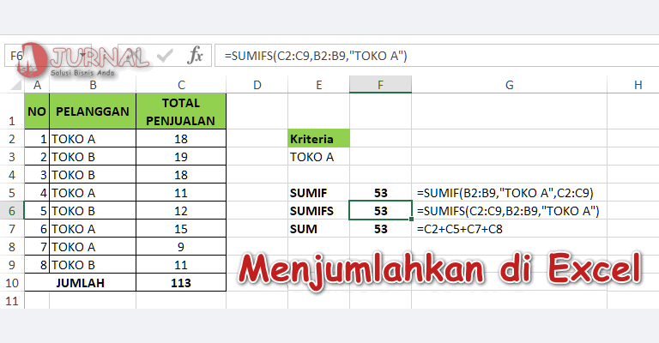Screen dimensions: 659x343
Task: Select row 8 header
Action: pos(12,247)
